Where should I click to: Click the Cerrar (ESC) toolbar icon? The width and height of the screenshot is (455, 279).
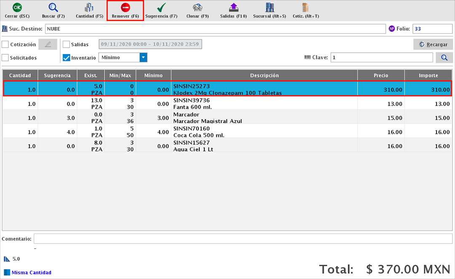pyautogui.click(x=17, y=8)
